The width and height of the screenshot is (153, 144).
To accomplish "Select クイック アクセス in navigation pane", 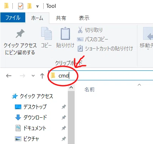I will [x=37, y=96].
